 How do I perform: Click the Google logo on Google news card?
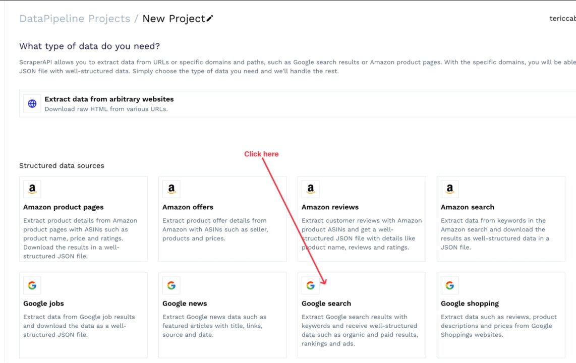coord(171,285)
